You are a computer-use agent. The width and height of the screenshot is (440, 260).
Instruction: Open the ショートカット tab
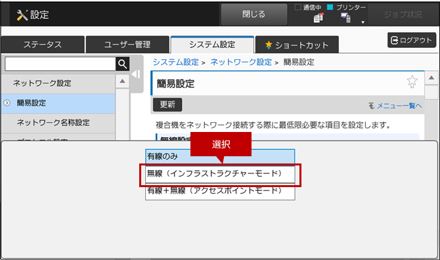point(297,45)
